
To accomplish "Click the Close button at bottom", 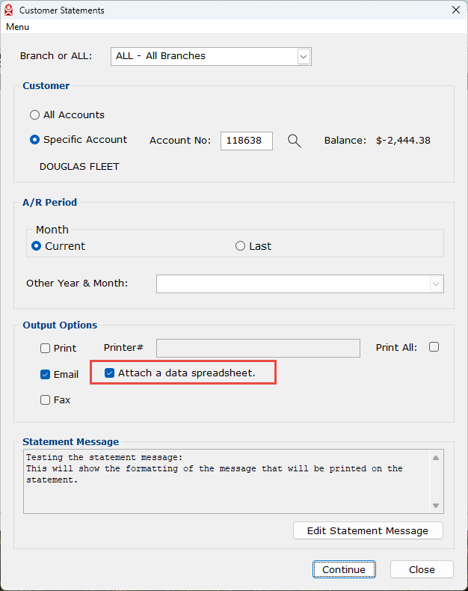I will 422,569.
